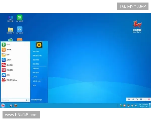Click the start menu search field
151x121 pixels.
14,100
